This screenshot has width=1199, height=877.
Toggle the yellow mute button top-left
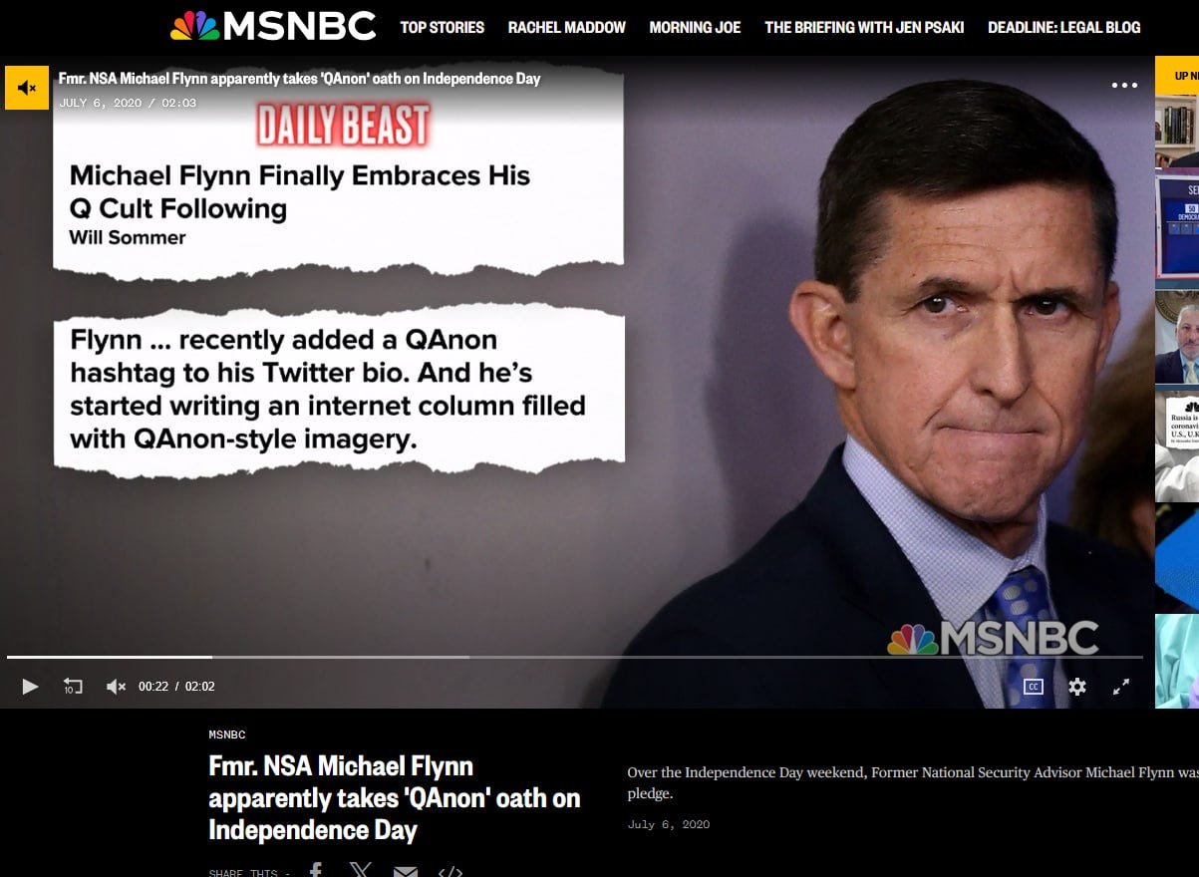point(27,88)
